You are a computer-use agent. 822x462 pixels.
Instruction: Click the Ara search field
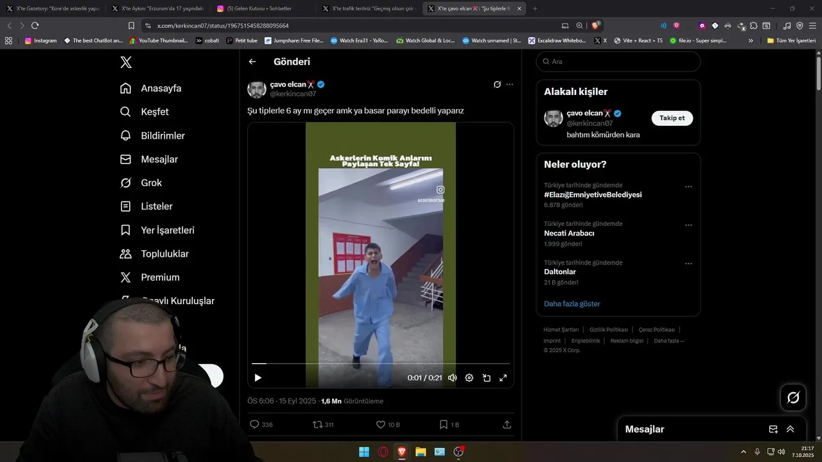(x=618, y=62)
